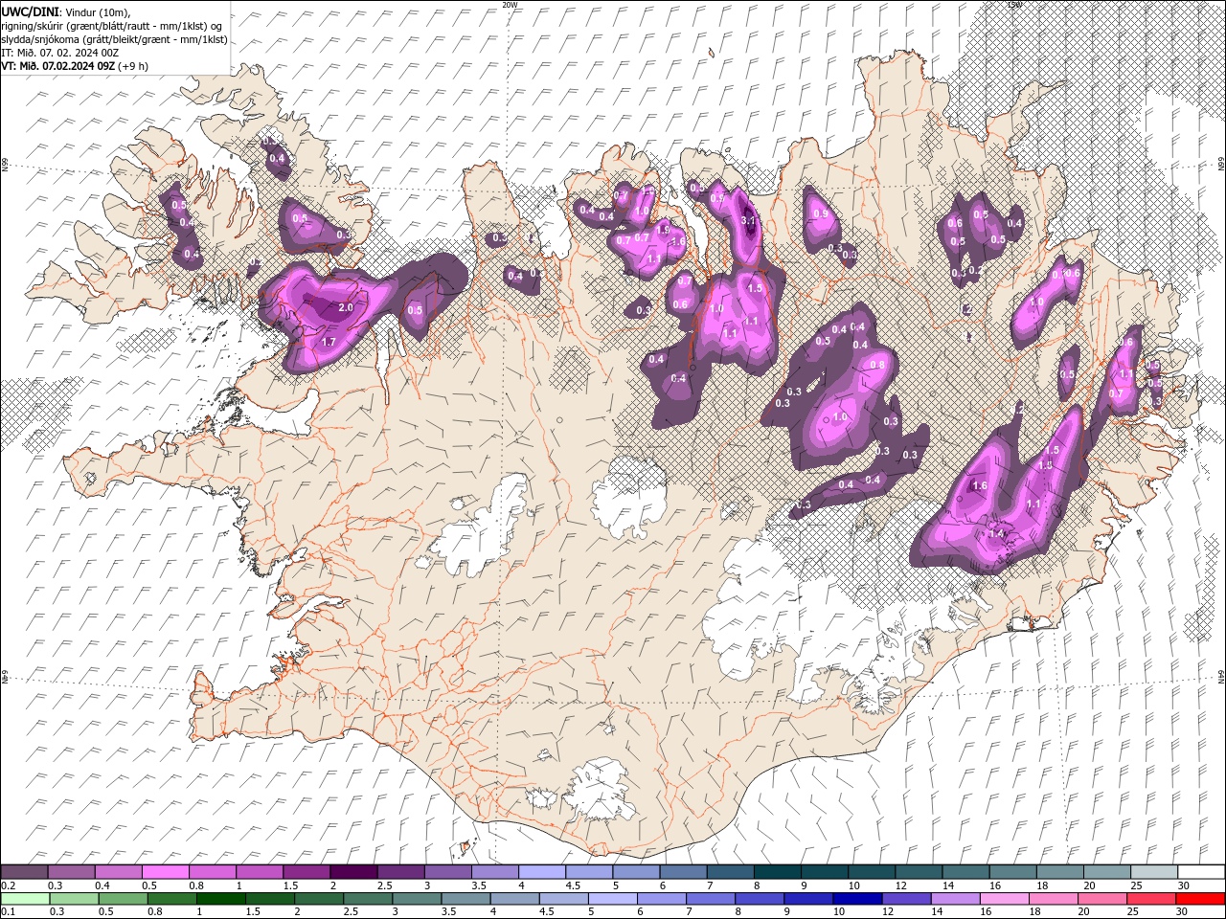Pick the violet 14 swatch in rain scale
This screenshot has width=1226, height=919.
pyautogui.click(x=955, y=899)
